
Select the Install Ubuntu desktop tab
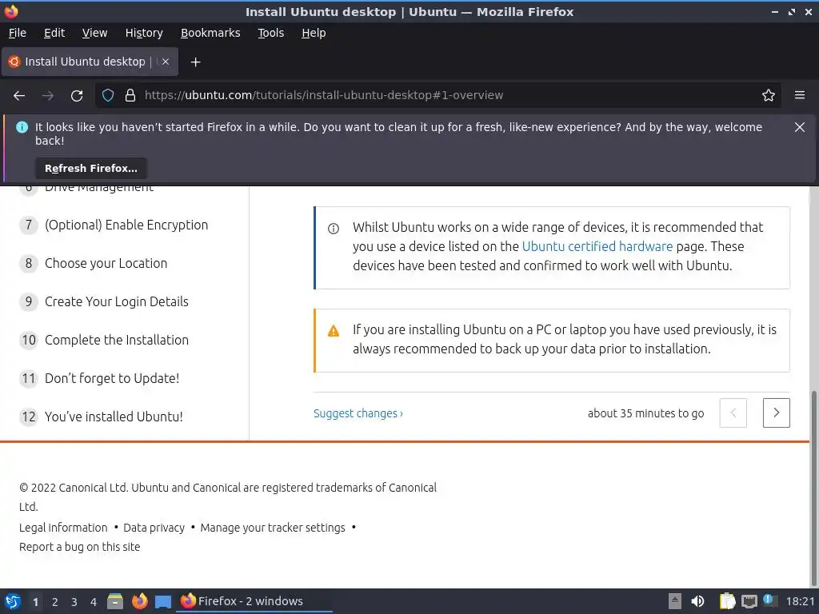tap(85, 62)
